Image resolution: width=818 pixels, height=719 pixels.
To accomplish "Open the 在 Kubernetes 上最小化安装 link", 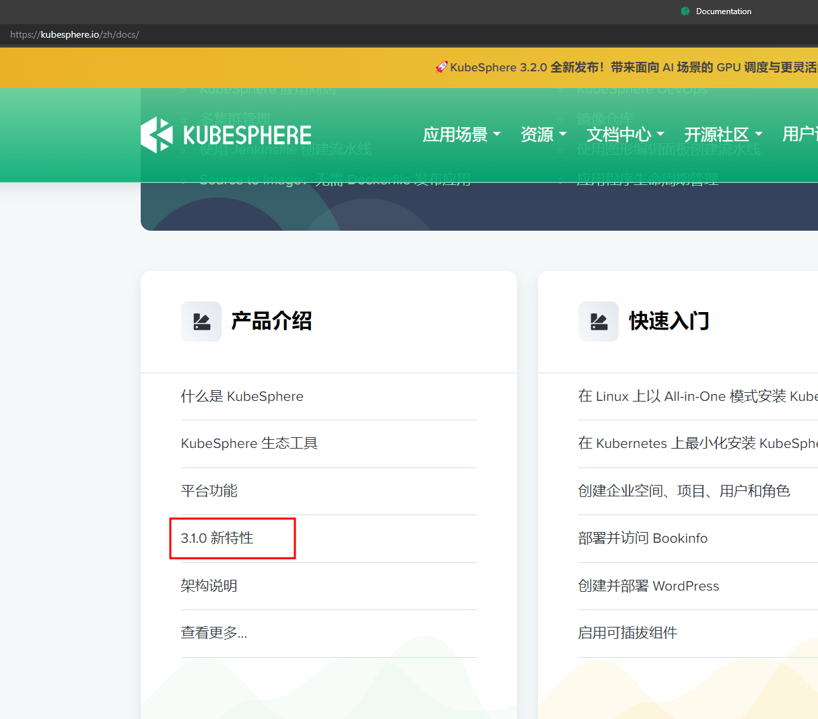I will [698, 443].
